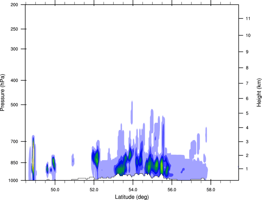Click the green contour blob near 52 degrees
The width and height of the screenshot is (262, 200).
pyautogui.click(x=96, y=158)
